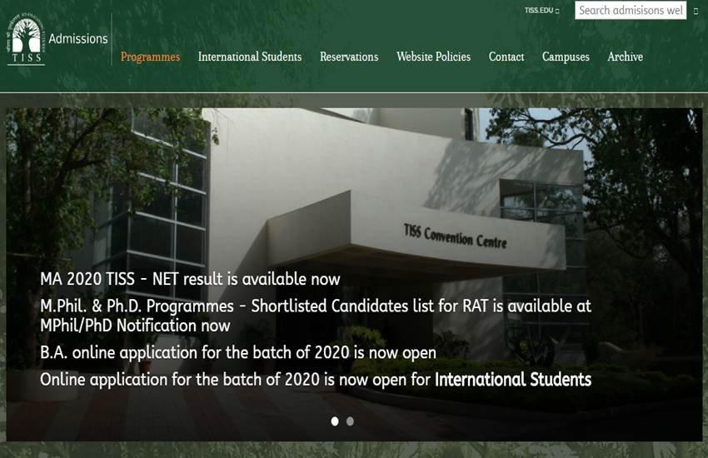Click the bold International Students link in the banner
The image size is (708, 458).
(513, 380)
